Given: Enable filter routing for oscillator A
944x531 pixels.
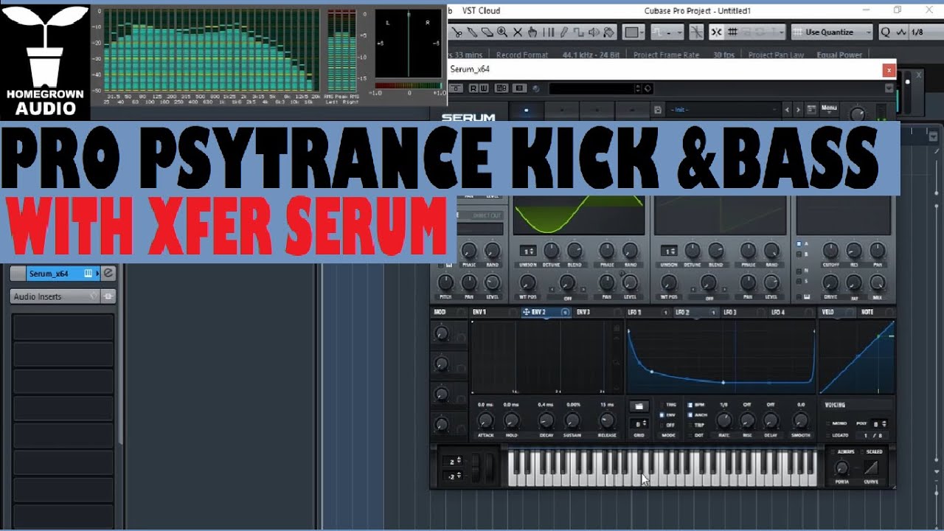Looking at the screenshot, I should (x=799, y=243).
